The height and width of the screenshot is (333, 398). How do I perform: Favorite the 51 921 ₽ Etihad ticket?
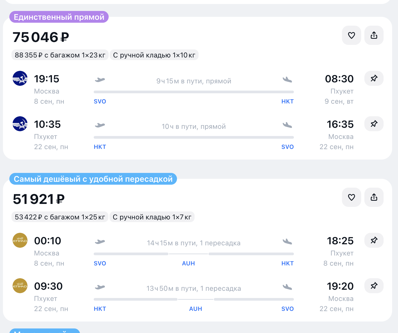(351, 197)
